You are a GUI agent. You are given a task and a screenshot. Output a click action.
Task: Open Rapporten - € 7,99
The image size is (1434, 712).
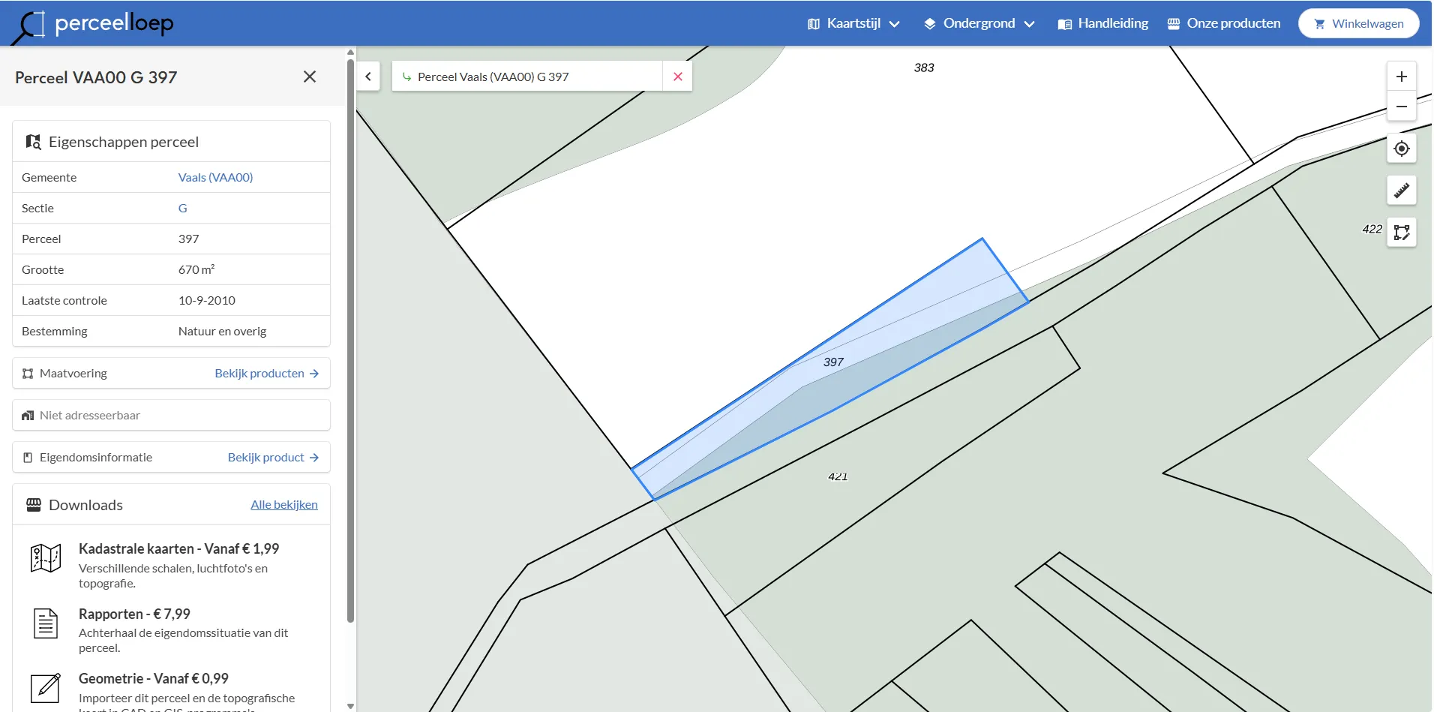click(x=134, y=614)
